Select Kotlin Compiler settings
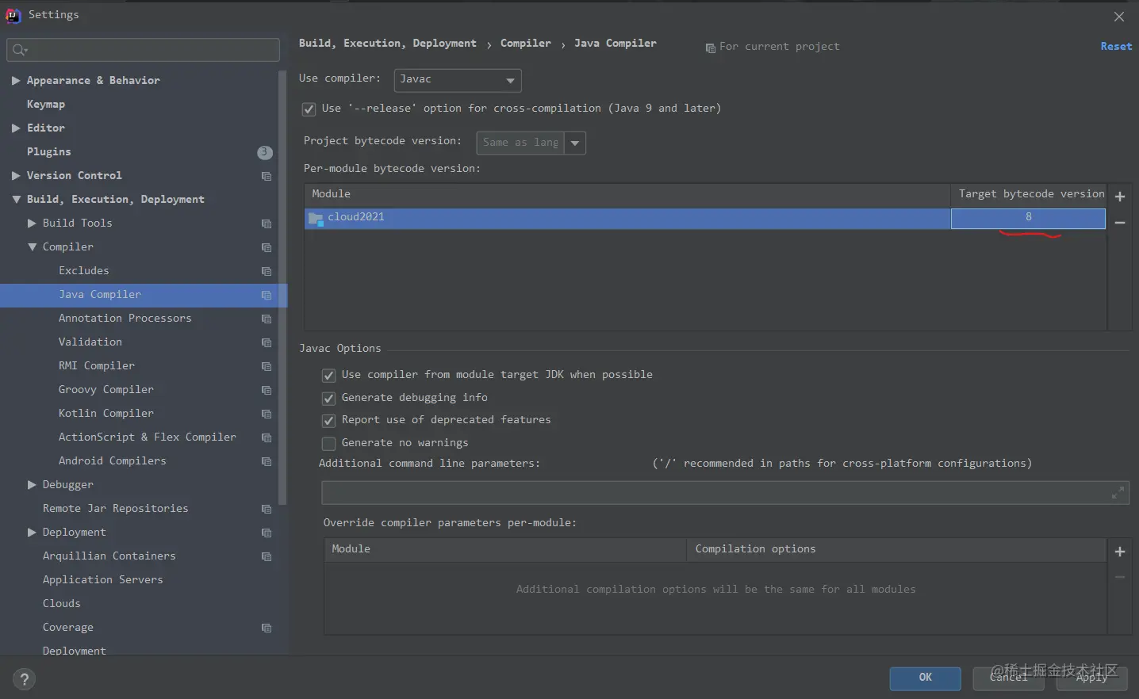 106,414
